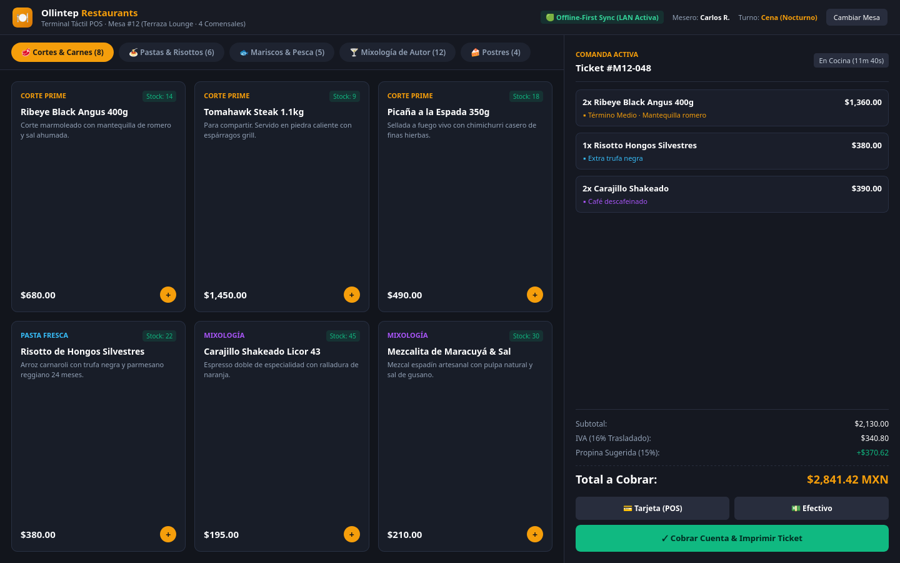Select 2x Ribeye Black Angus order line

[732, 108]
